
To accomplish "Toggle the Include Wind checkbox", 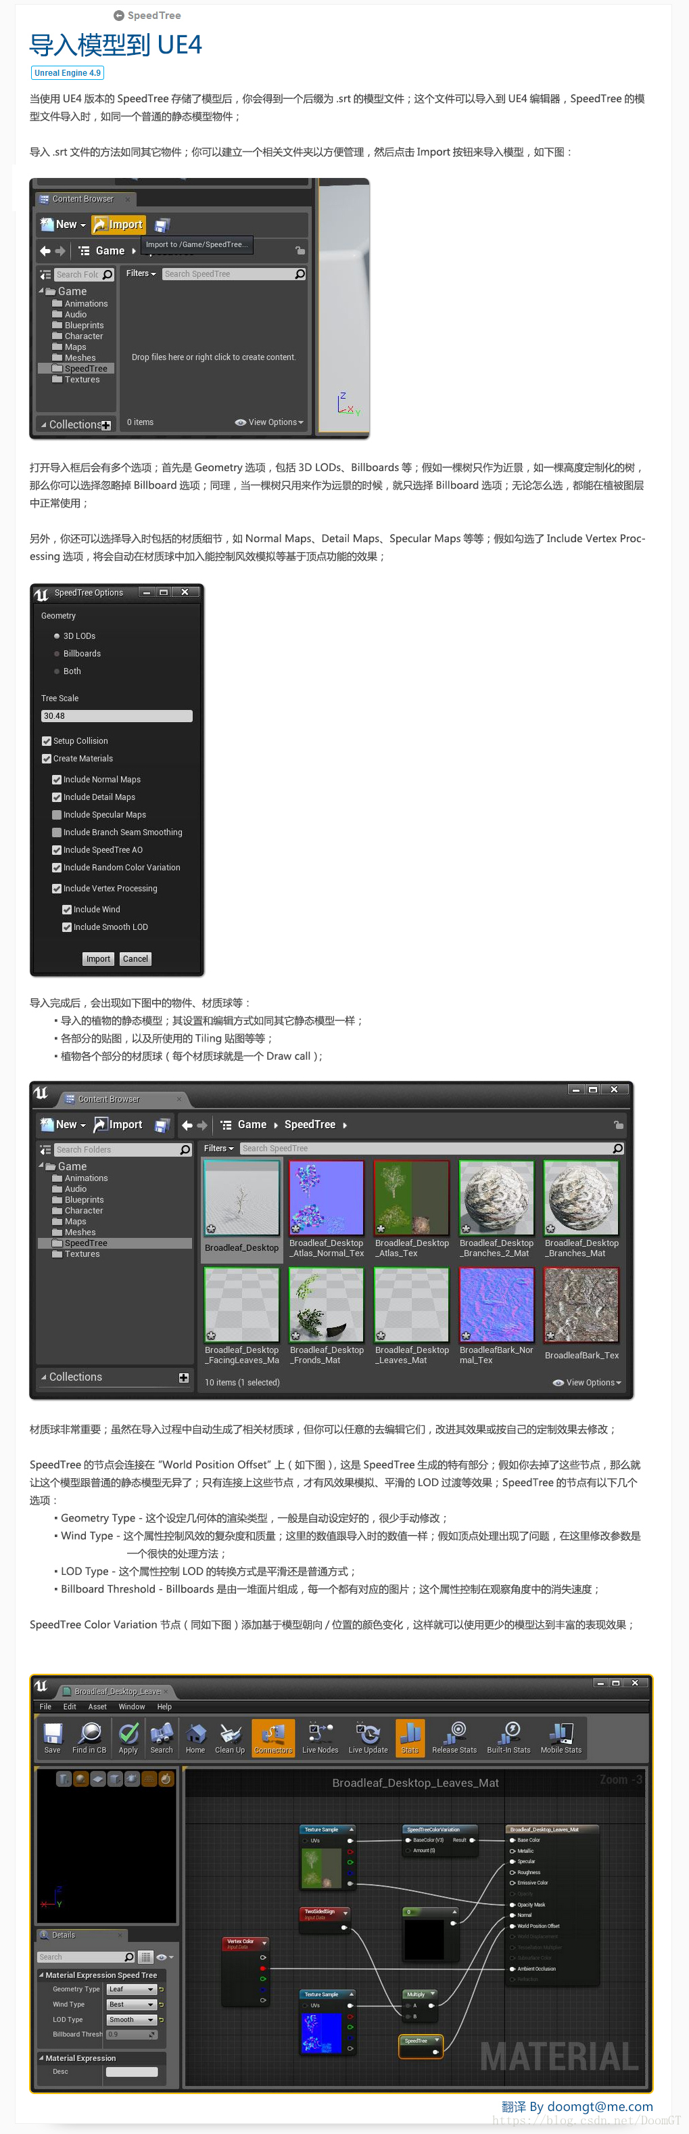I will (x=67, y=910).
